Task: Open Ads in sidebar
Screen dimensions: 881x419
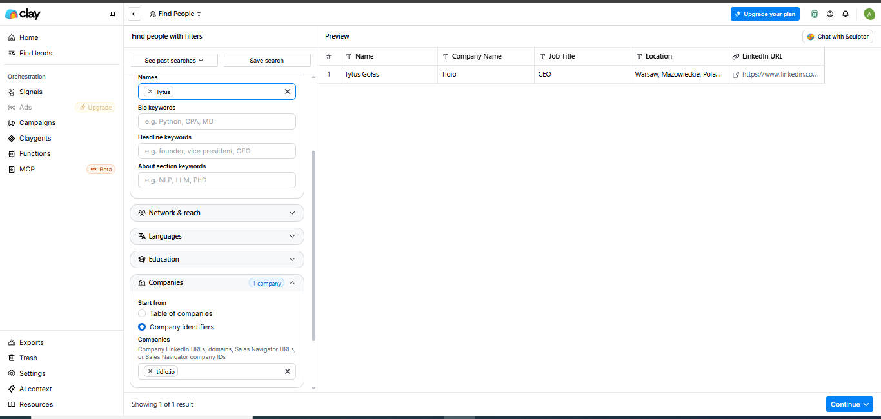Action: (x=25, y=107)
